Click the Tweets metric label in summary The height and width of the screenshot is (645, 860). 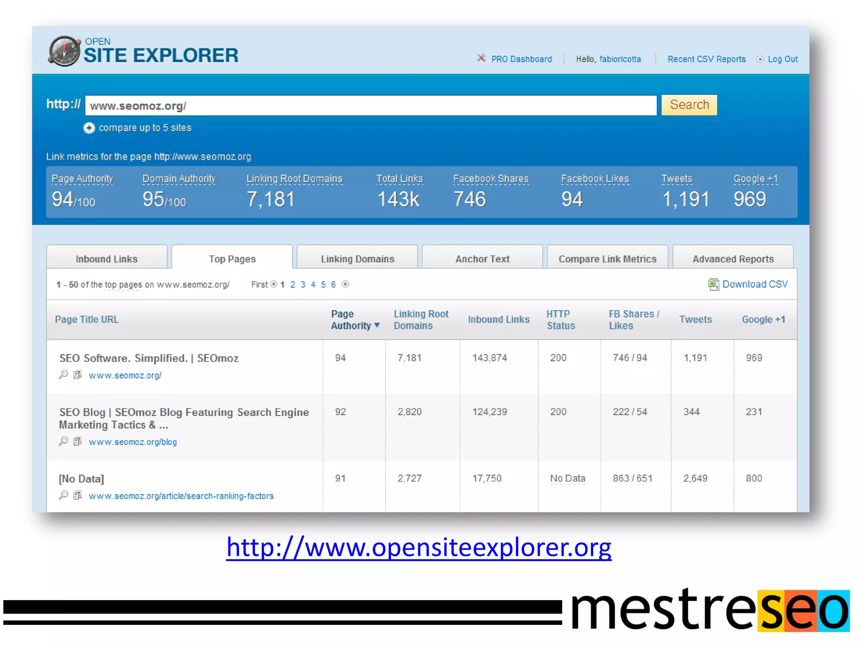point(677,179)
